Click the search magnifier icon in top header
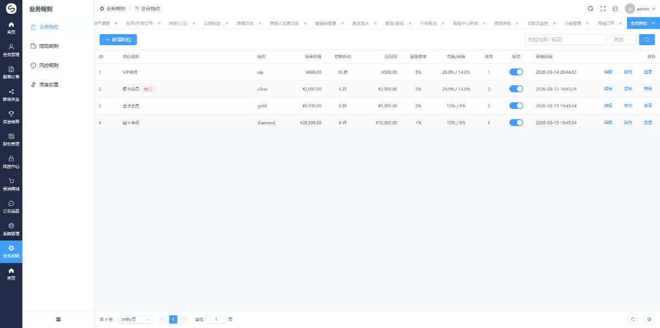The image size is (660, 328). click(x=590, y=9)
